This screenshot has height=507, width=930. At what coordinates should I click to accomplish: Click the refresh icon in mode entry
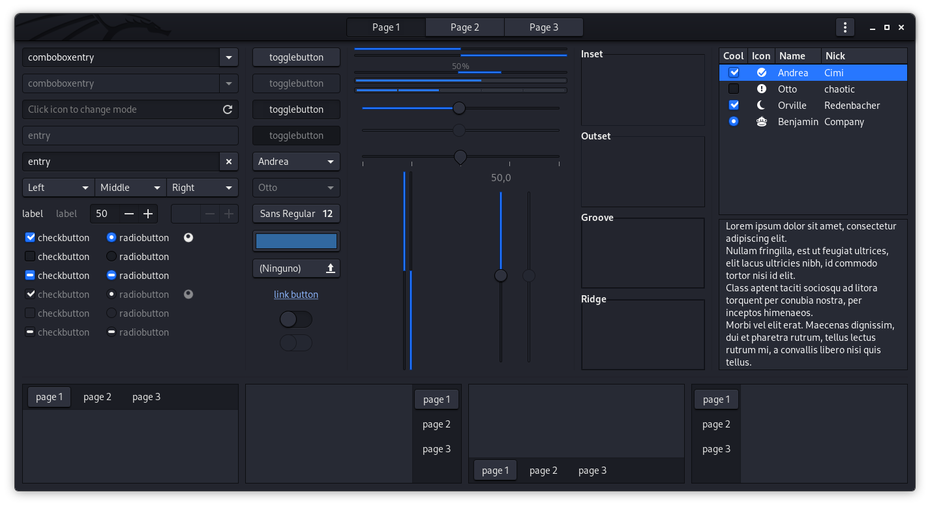point(228,109)
